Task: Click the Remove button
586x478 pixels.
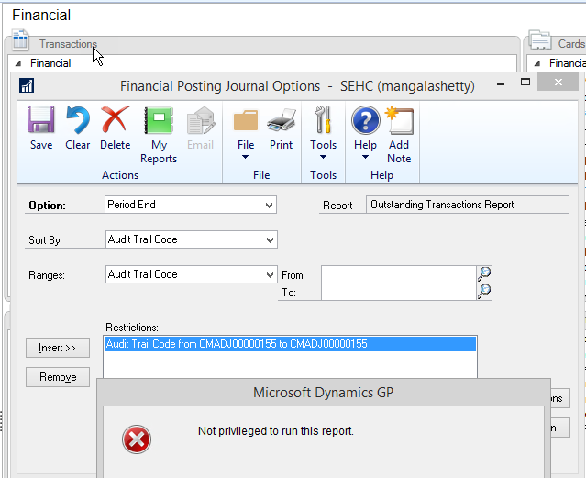Action: (x=58, y=377)
